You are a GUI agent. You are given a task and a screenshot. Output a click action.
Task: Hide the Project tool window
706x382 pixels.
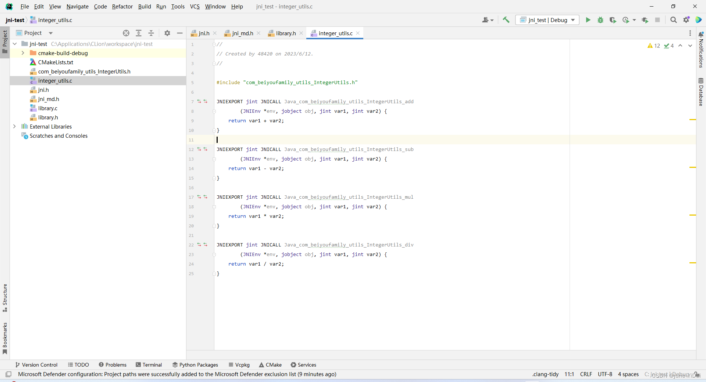coord(180,33)
